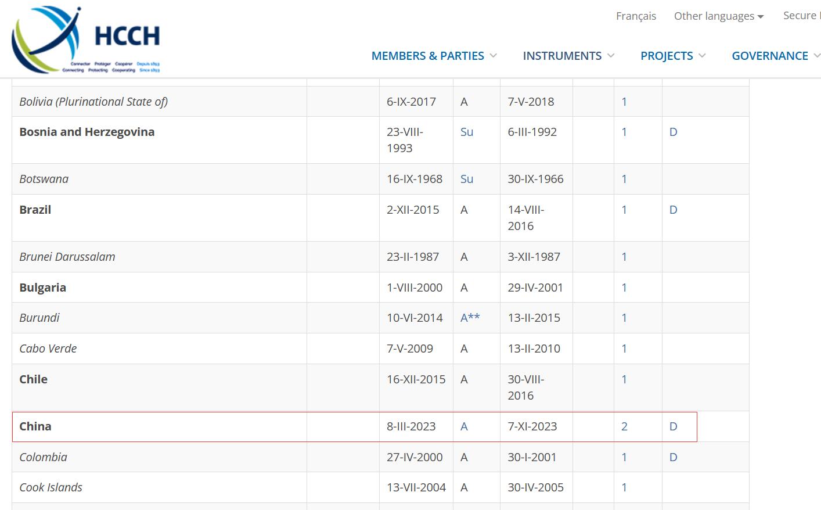Select the China country name cell
821x510 pixels.
(35, 426)
